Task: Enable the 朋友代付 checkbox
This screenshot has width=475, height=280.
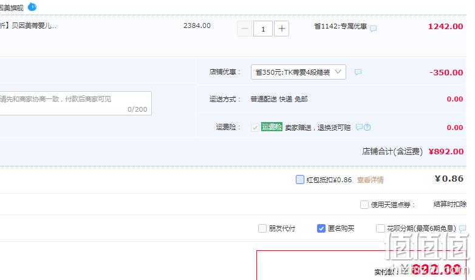Action: tap(262, 228)
